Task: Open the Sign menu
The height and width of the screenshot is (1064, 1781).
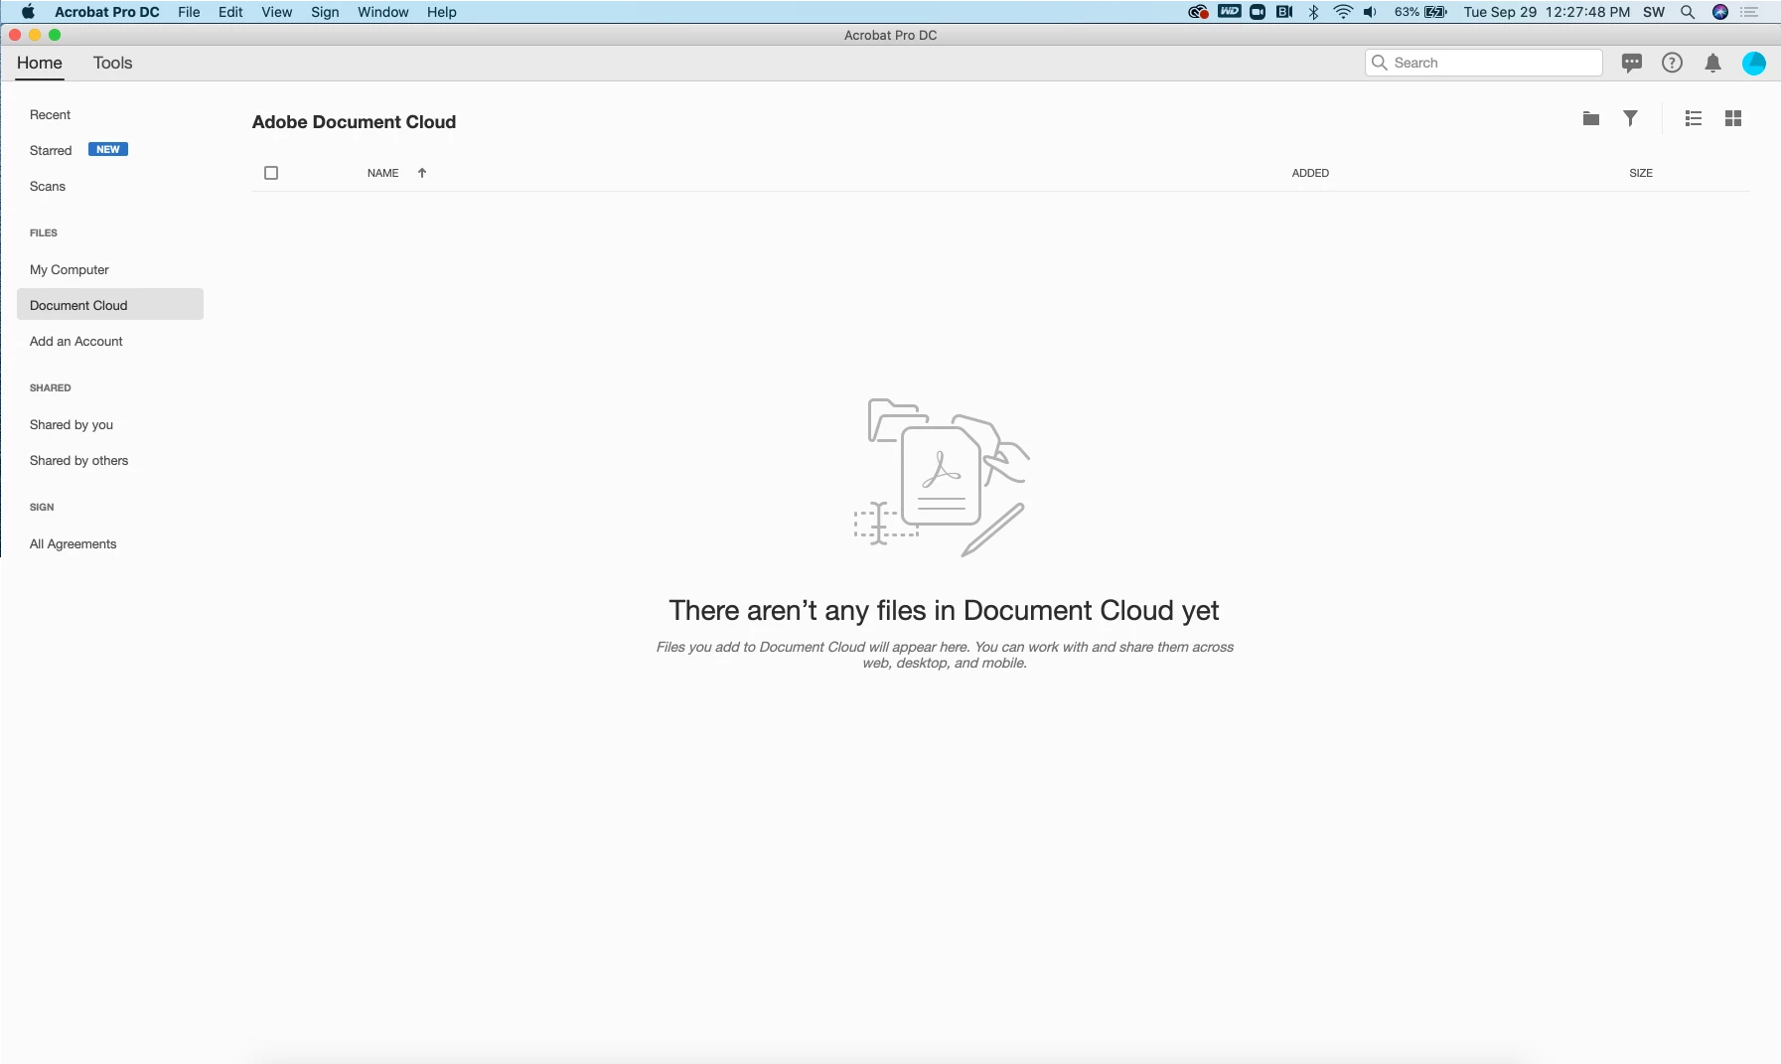Action: pyautogui.click(x=325, y=12)
